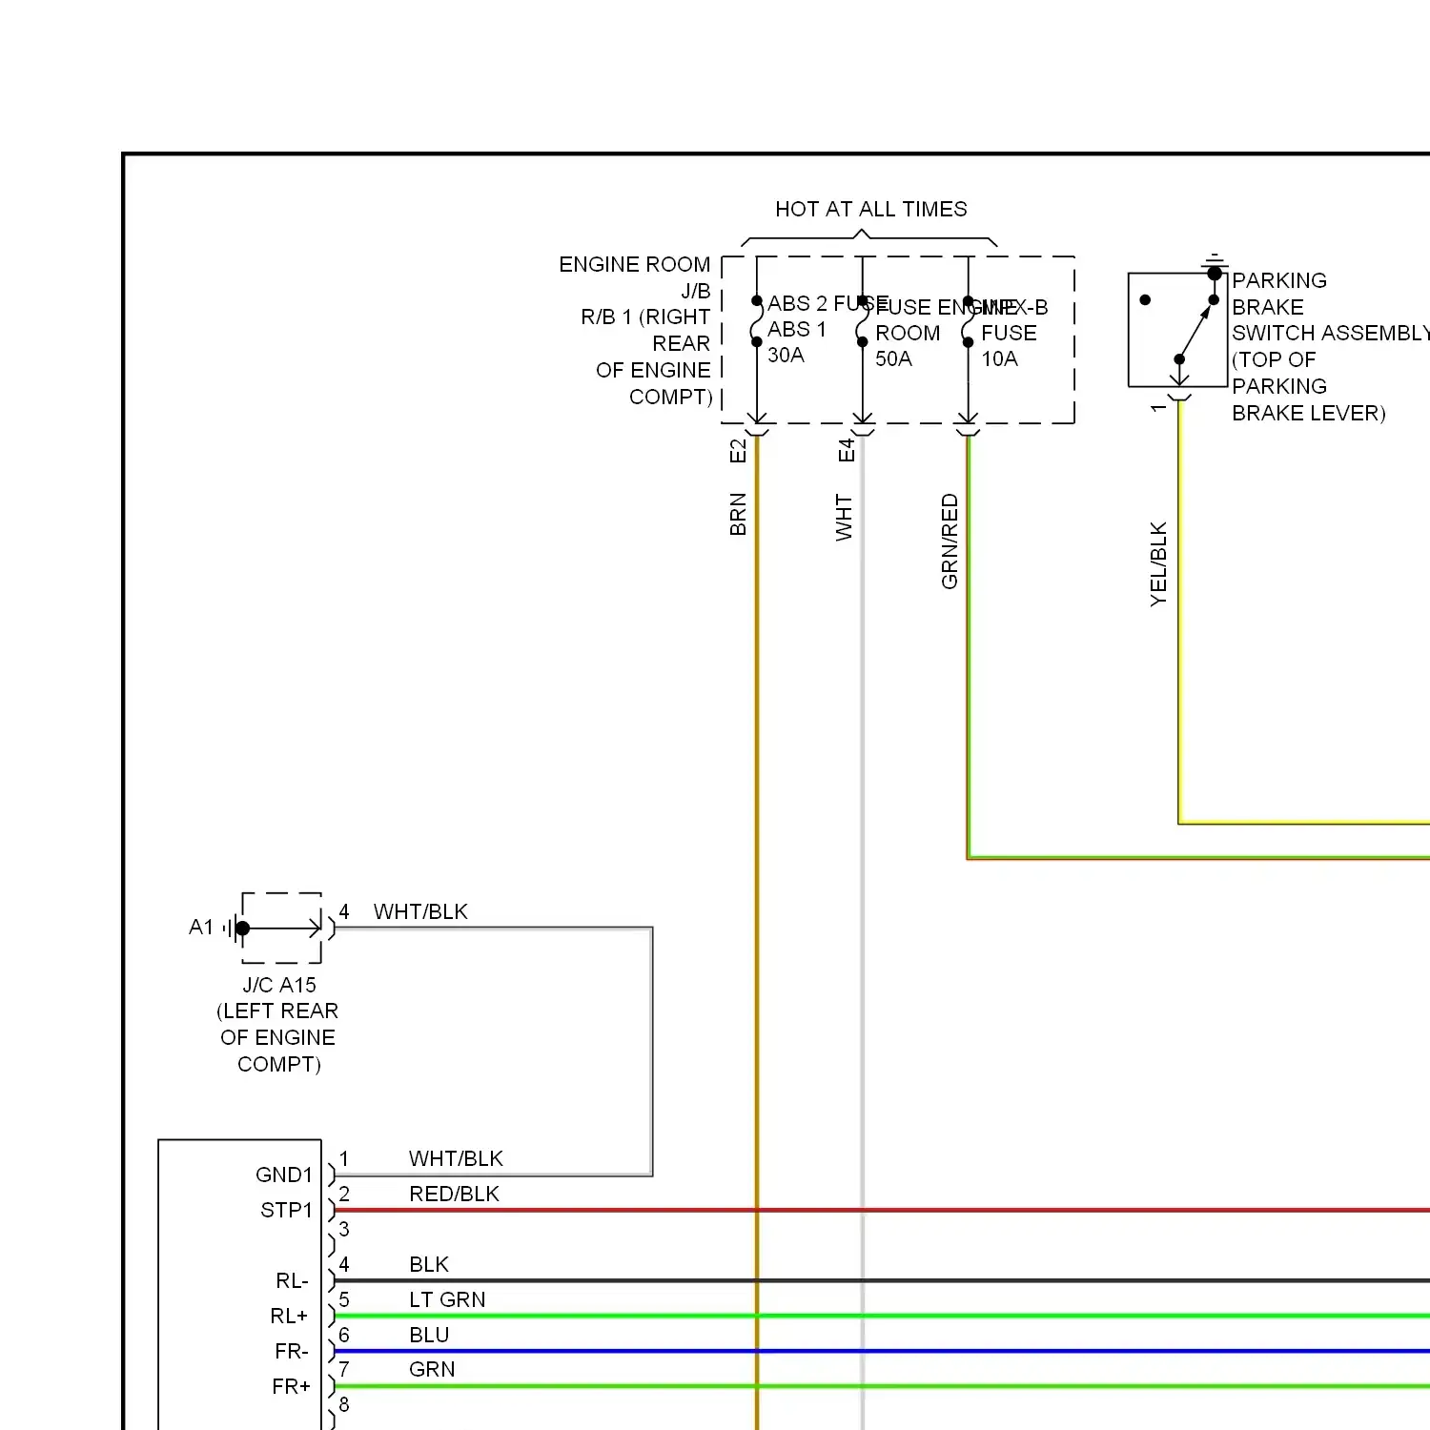This screenshot has height=1430, width=1430.
Task: Click the ABS 1 30A fuse label
Action: (797, 342)
